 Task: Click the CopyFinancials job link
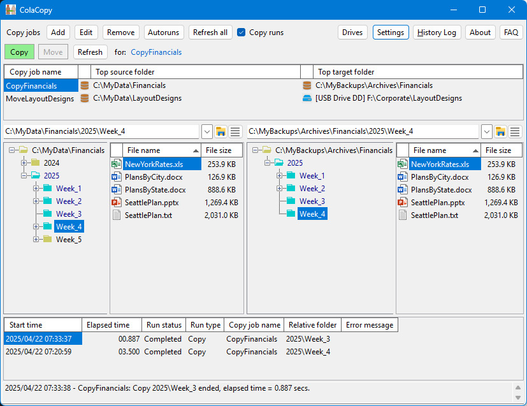click(x=156, y=52)
